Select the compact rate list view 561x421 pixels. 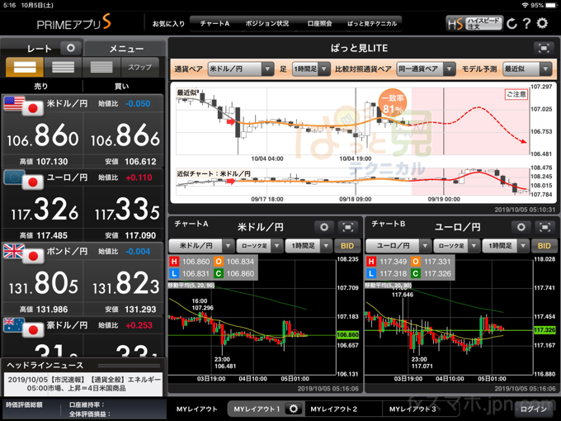tap(101, 67)
